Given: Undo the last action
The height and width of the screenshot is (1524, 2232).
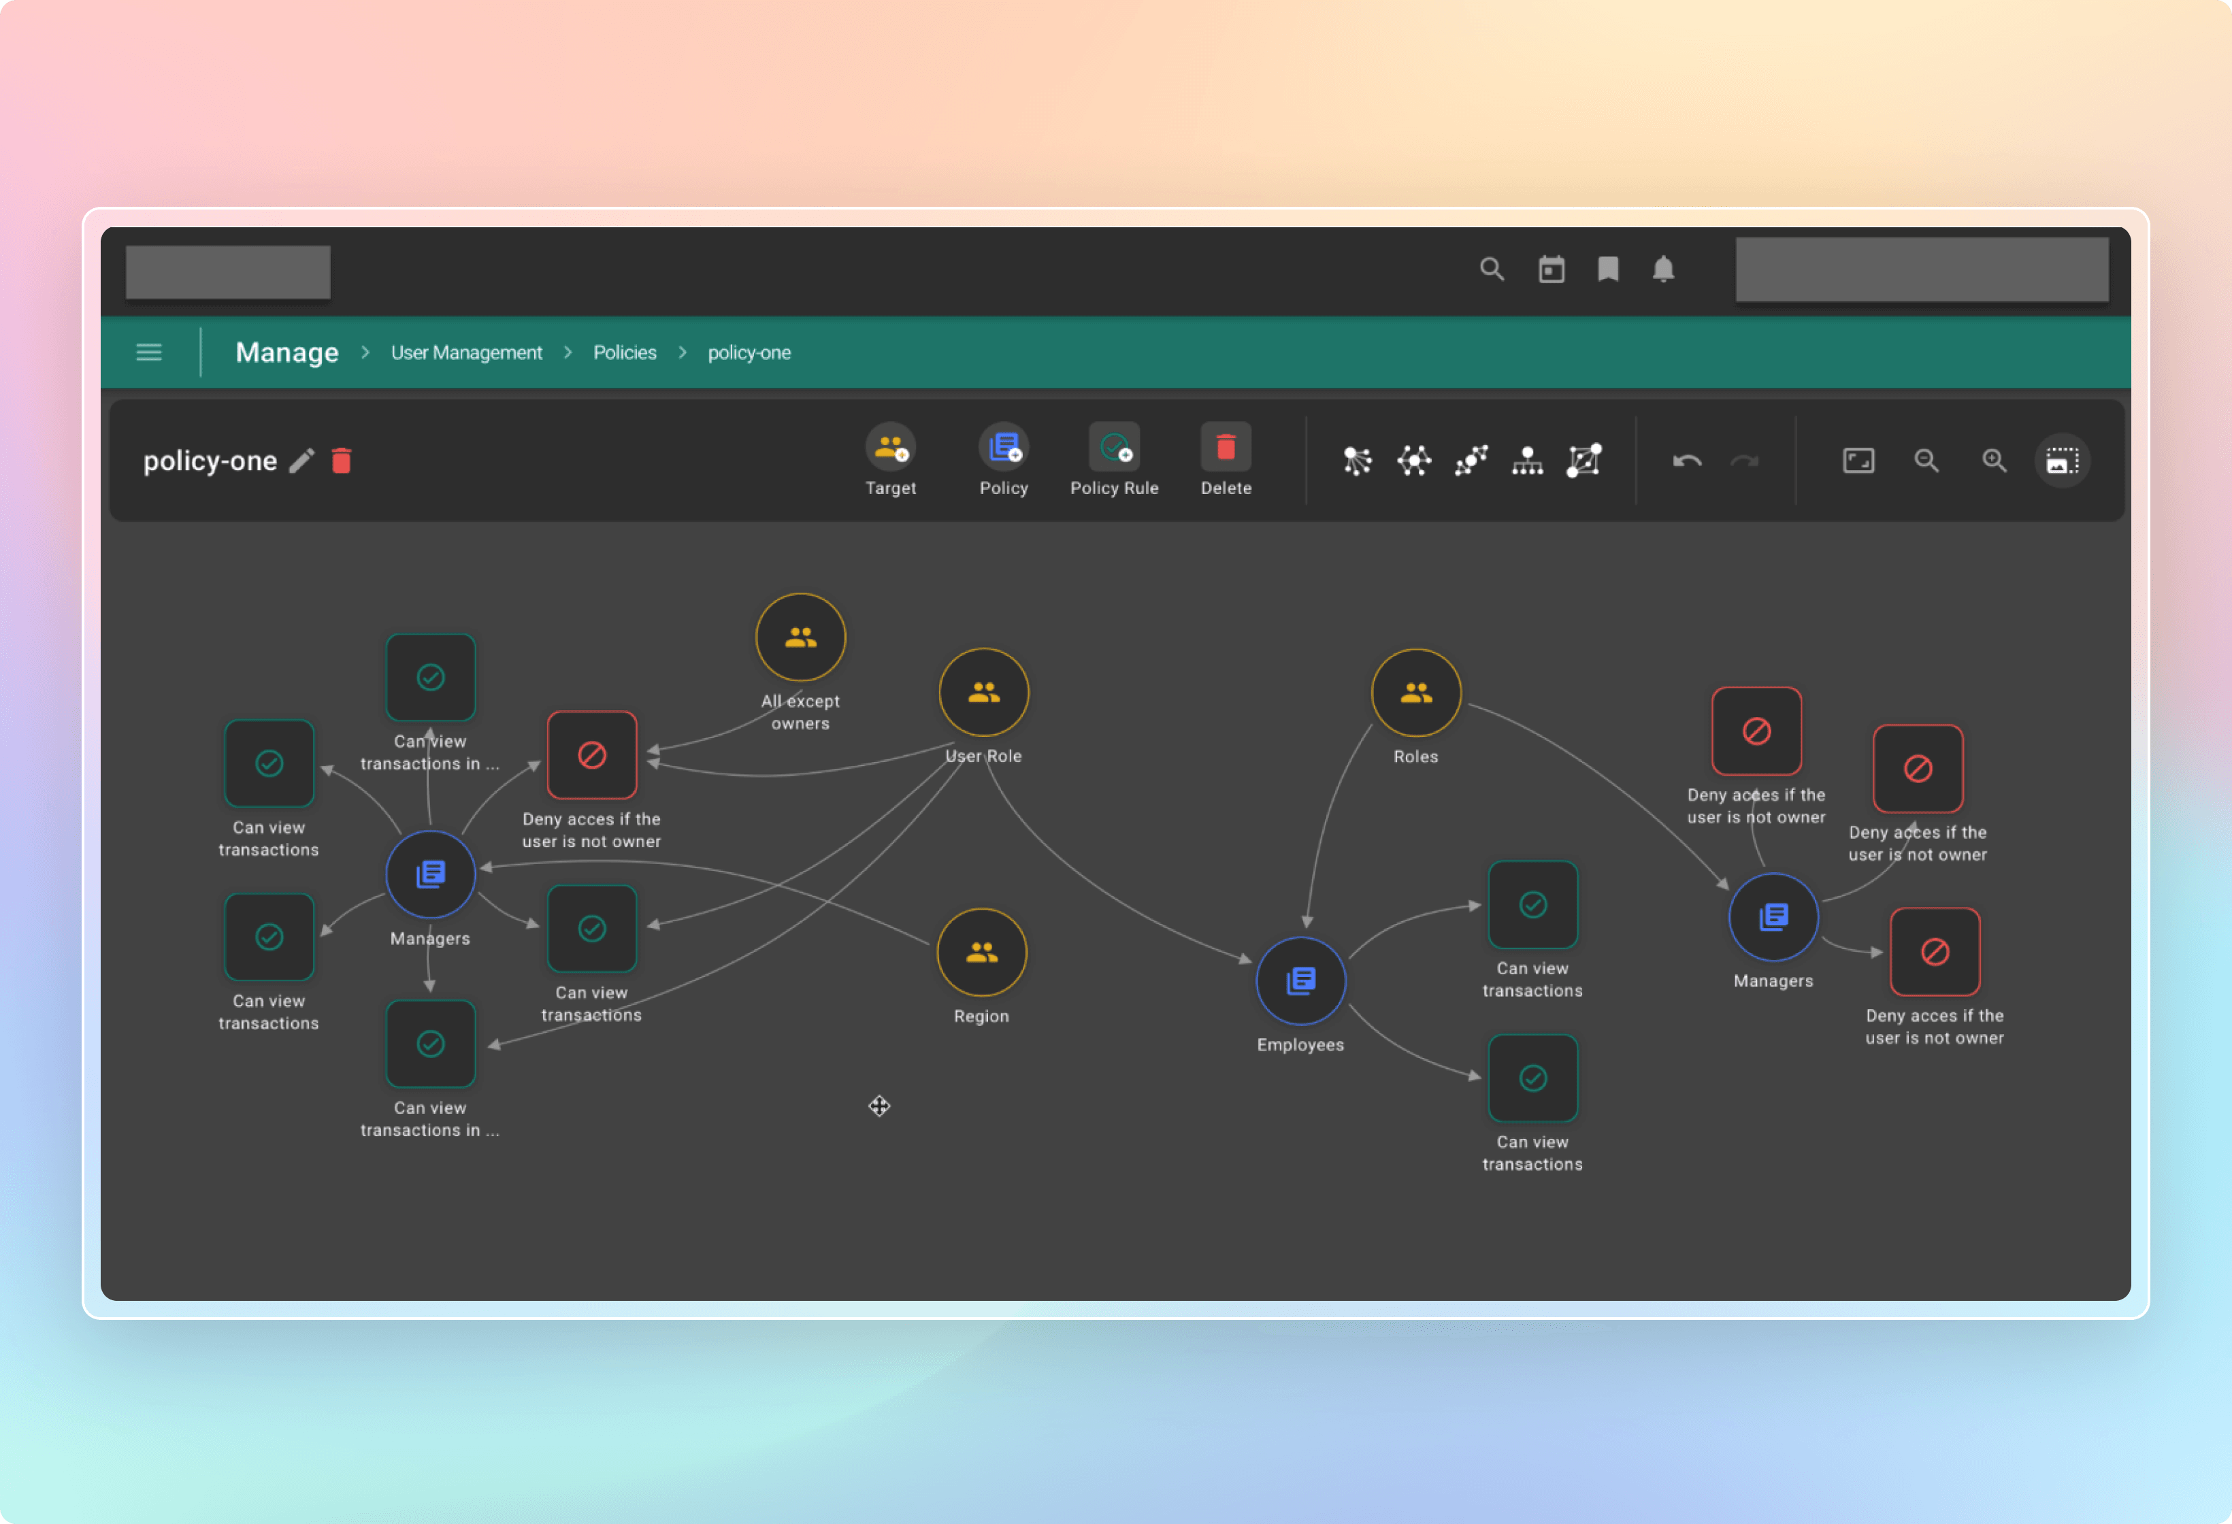Looking at the screenshot, I should [1686, 461].
